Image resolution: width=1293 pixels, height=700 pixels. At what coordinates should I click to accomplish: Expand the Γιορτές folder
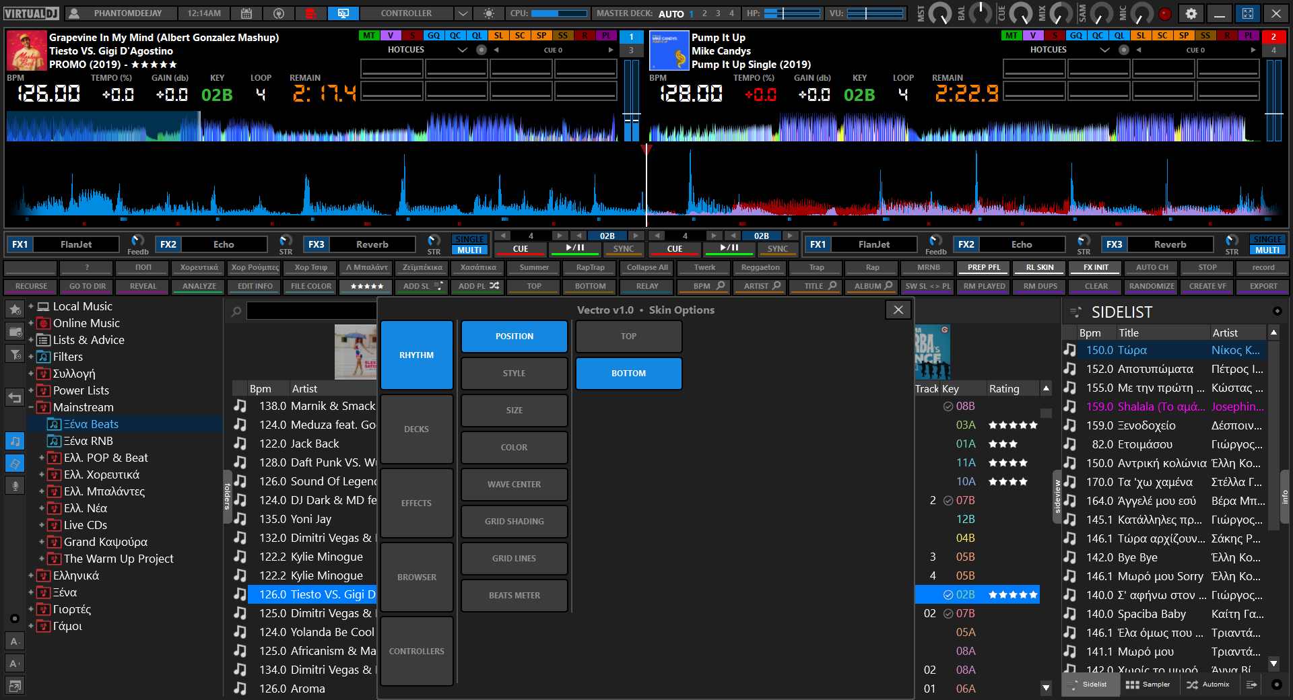click(x=31, y=609)
